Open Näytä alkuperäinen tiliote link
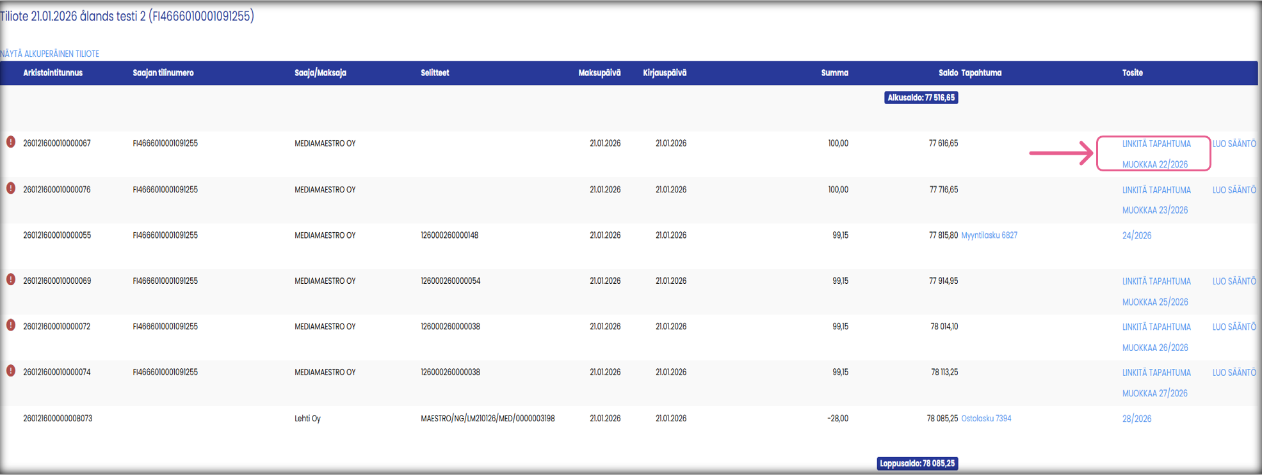This screenshot has height=475, width=1262. pyautogui.click(x=50, y=54)
